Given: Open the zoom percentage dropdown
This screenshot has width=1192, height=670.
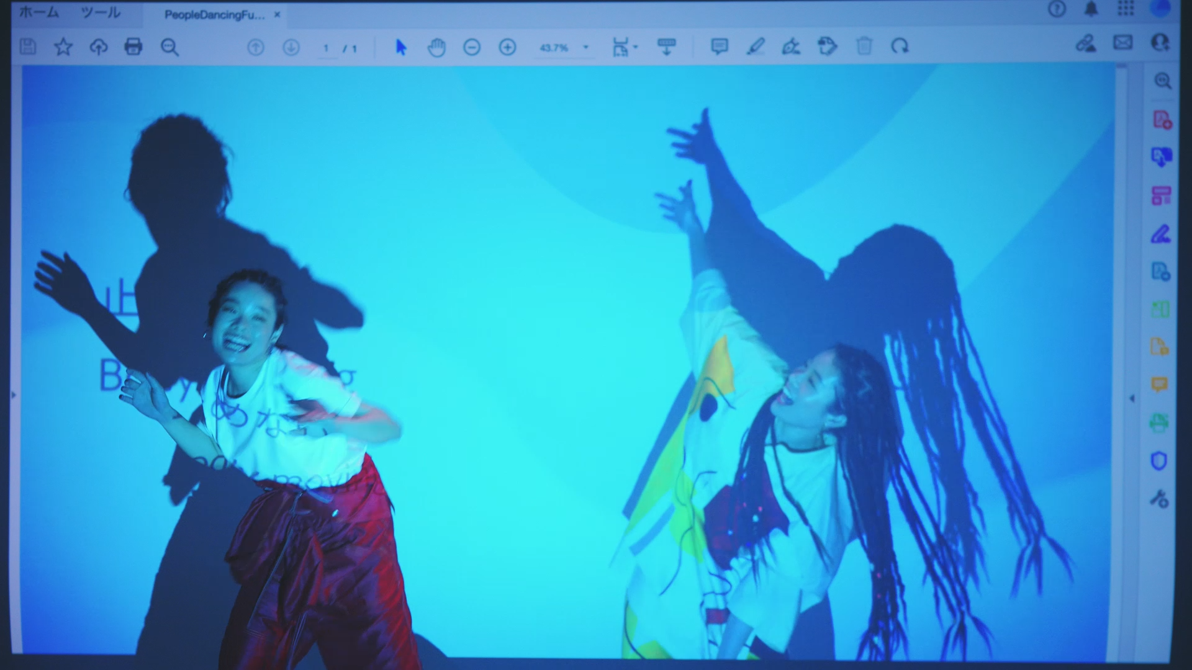Looking at the screenshot, I should (x=585, y=47).
